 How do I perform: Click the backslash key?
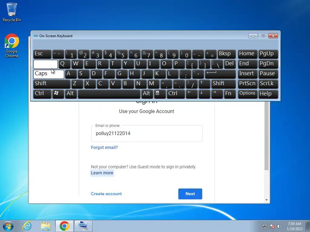(217, 64)
